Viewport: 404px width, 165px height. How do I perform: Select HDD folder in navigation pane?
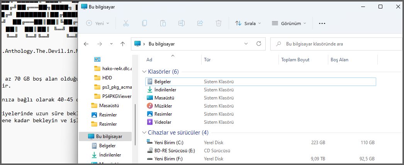pos(107,78)
